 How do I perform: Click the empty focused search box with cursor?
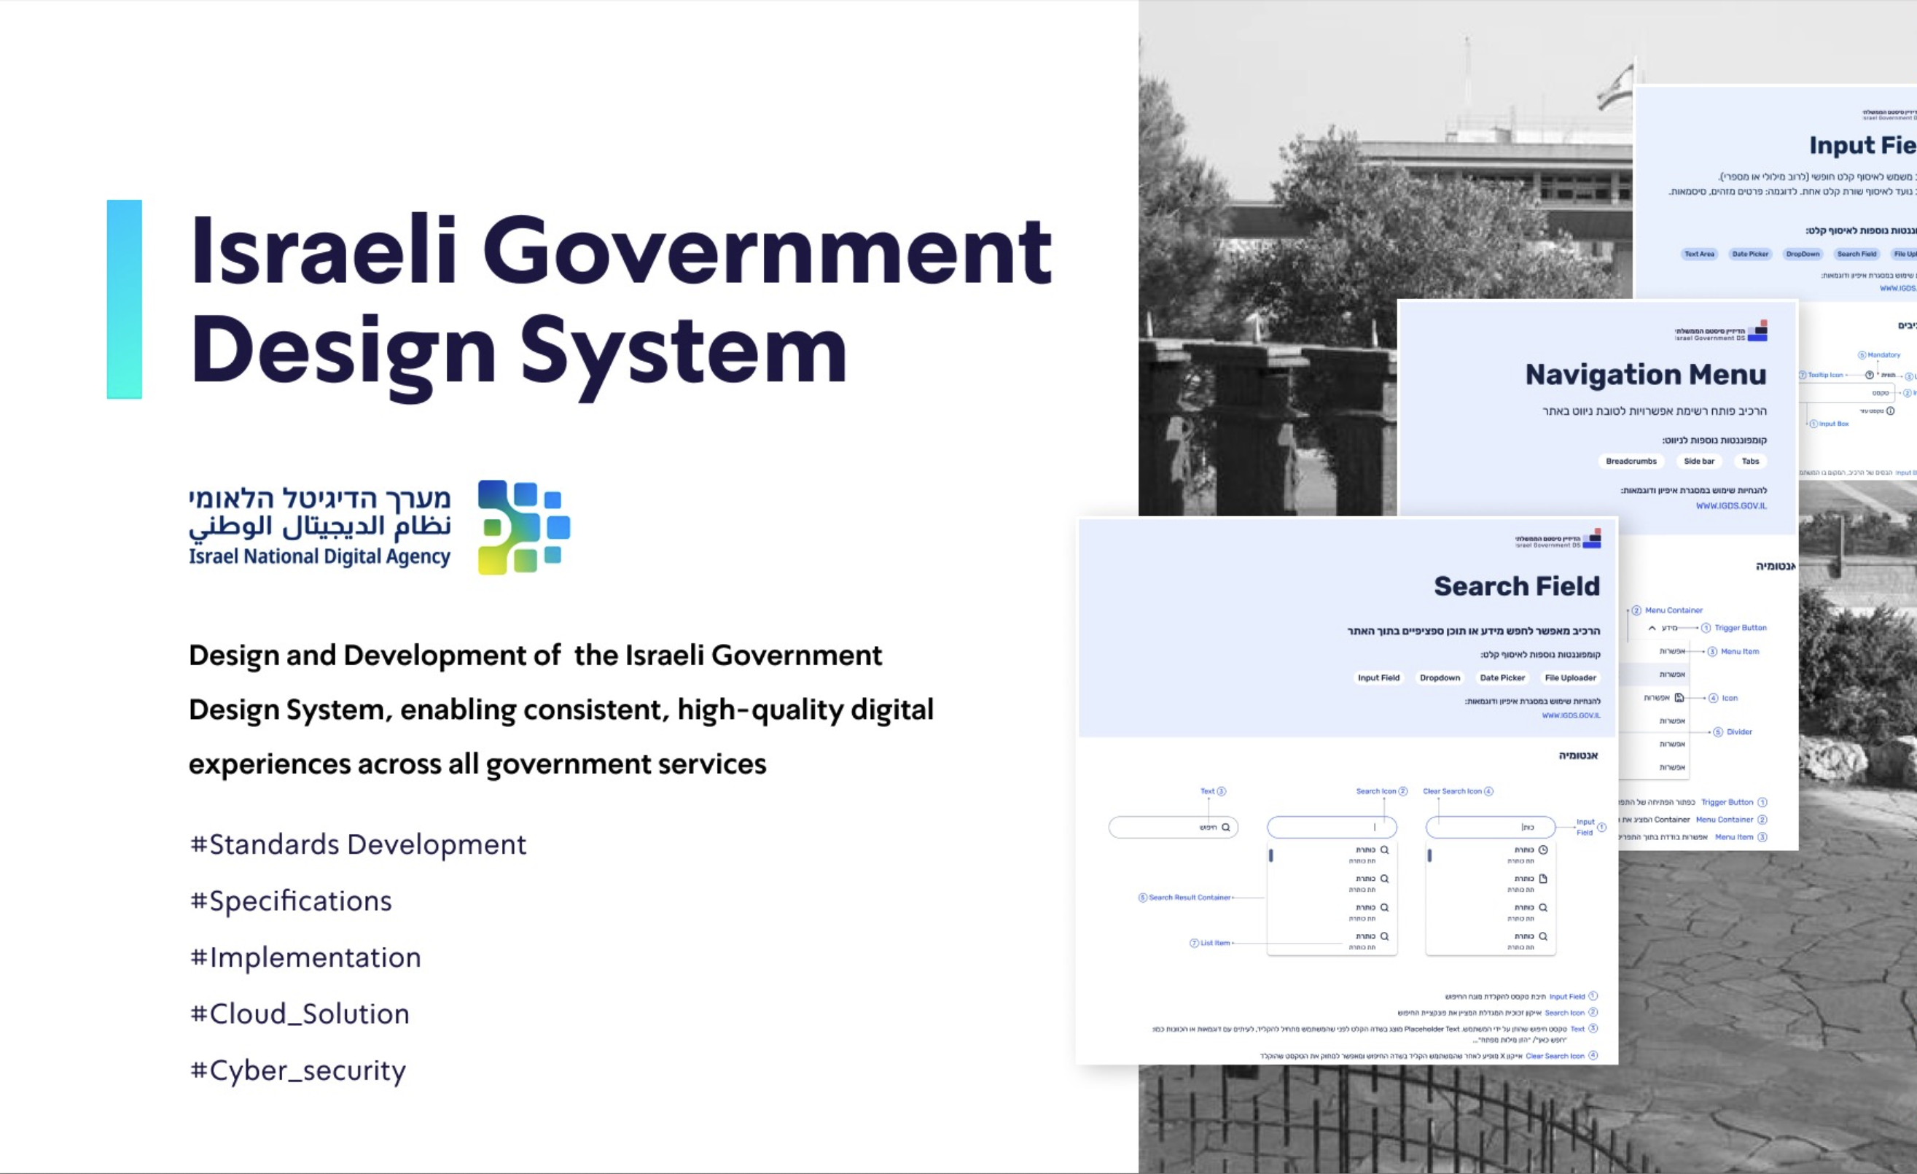pos(1332,827)
